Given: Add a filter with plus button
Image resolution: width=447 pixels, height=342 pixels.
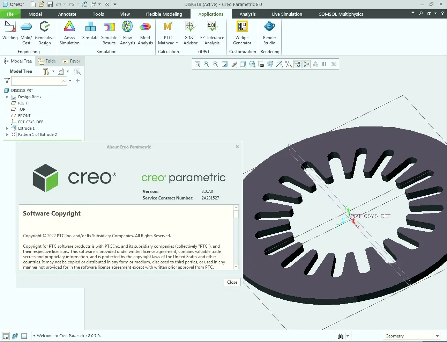Looking at the screenshot, I should point(78,81).
